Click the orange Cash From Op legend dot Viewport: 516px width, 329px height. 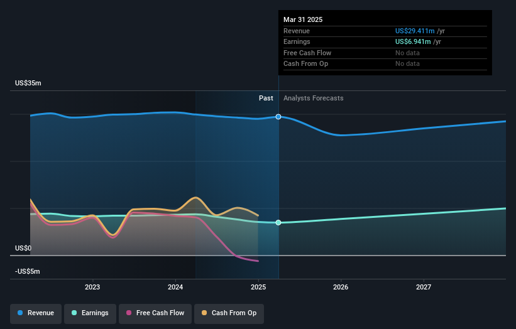click(x=204, y=313)
